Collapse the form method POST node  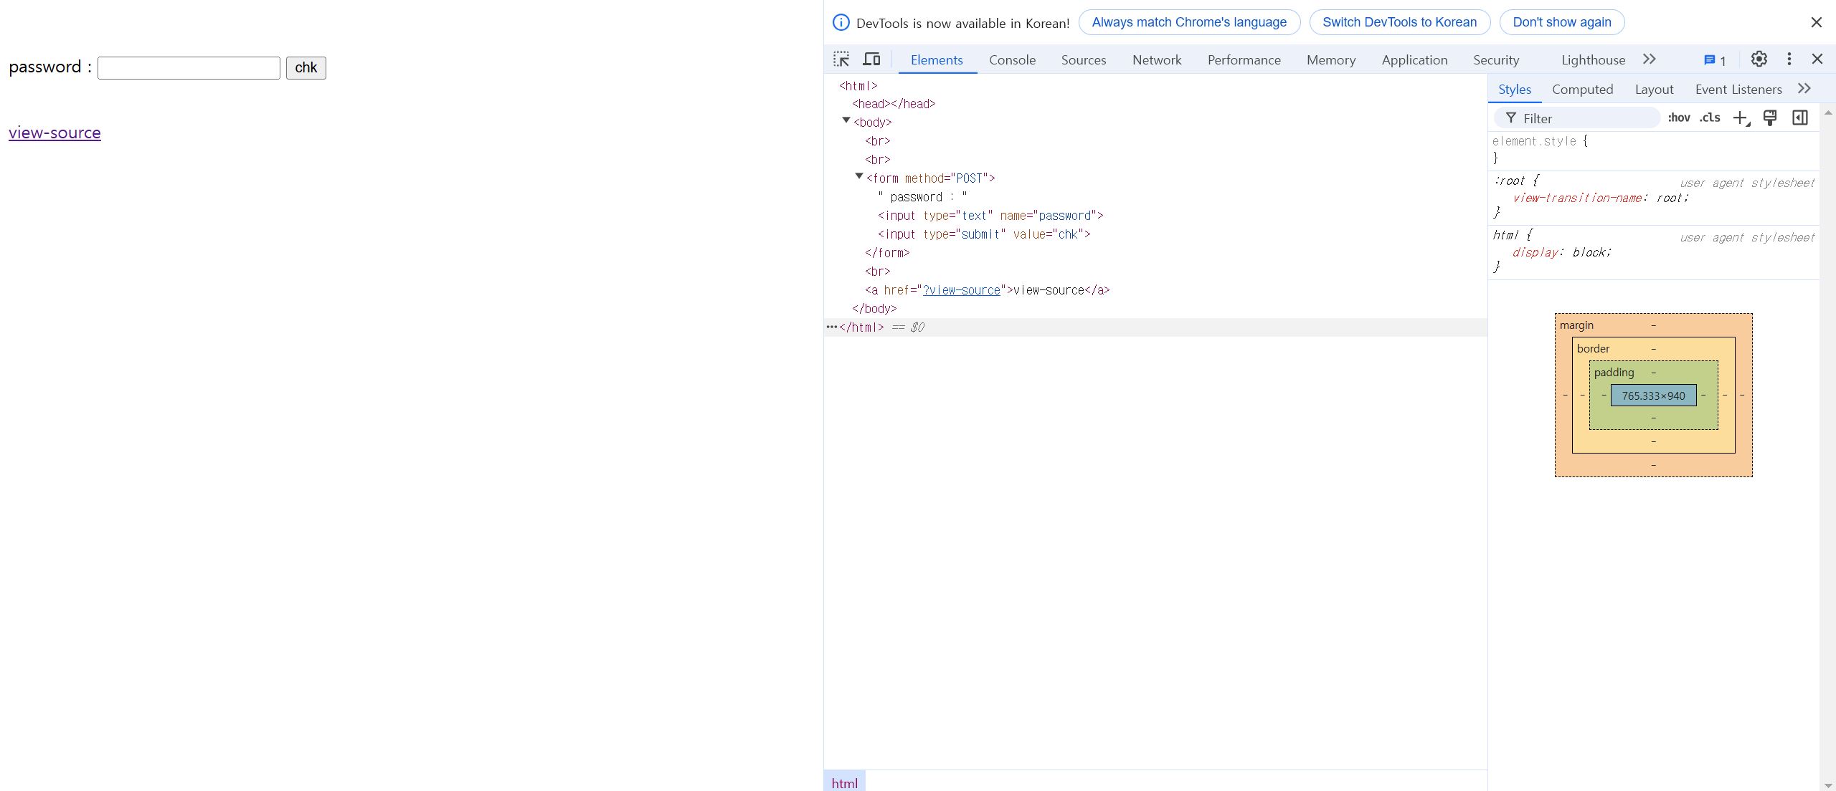click(859, 177)
